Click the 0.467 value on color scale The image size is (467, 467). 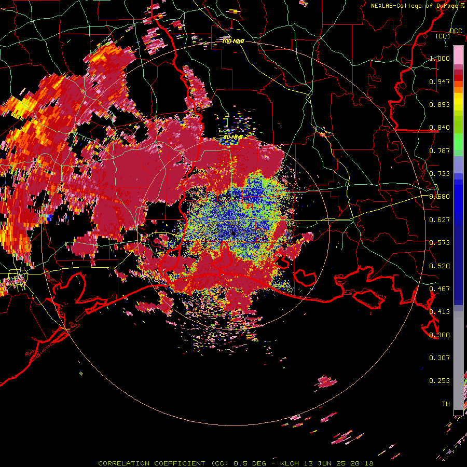(x=439, y=289)
